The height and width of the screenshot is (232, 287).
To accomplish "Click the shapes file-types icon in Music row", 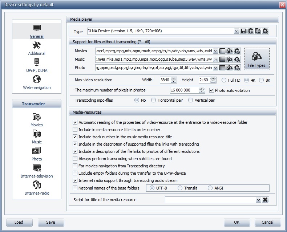I will pyautogui.click(x=230, y=59).
